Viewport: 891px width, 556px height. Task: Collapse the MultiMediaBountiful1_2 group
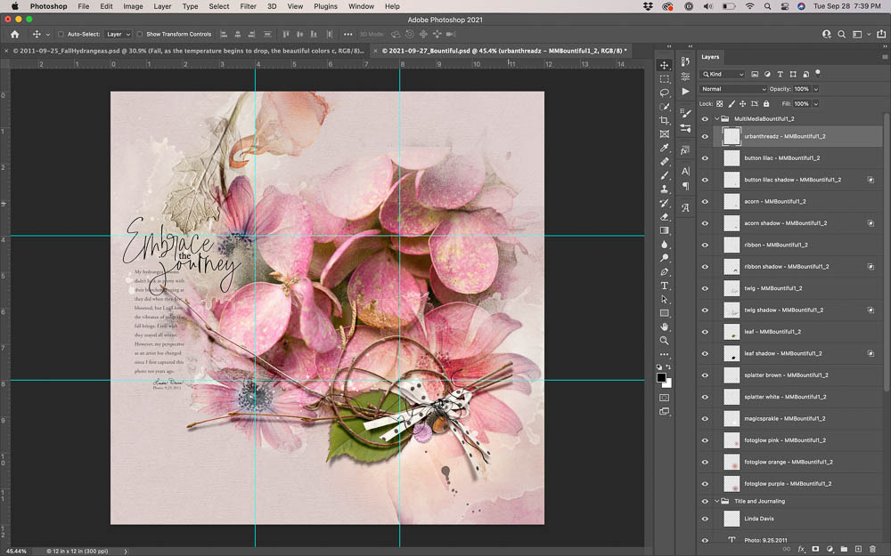click(x=716, y=119)
